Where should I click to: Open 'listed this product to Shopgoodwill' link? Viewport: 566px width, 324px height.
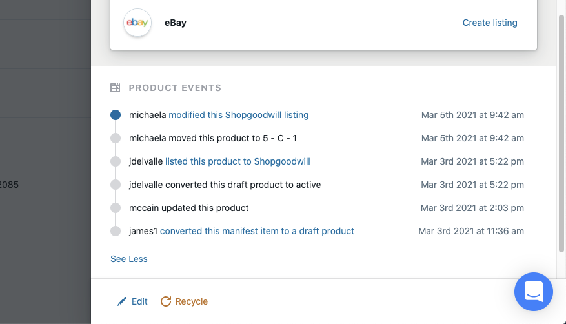pyautogui.click(x=238, y=161)
